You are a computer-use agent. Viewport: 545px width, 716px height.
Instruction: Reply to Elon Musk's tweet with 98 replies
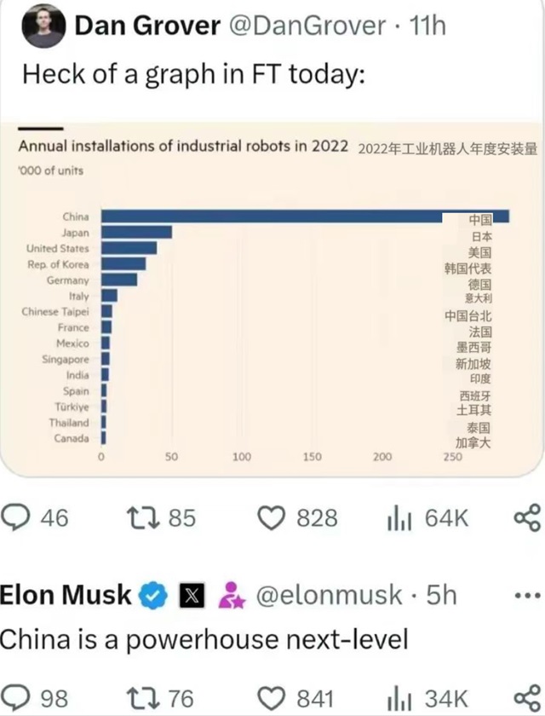pos(15,699)
